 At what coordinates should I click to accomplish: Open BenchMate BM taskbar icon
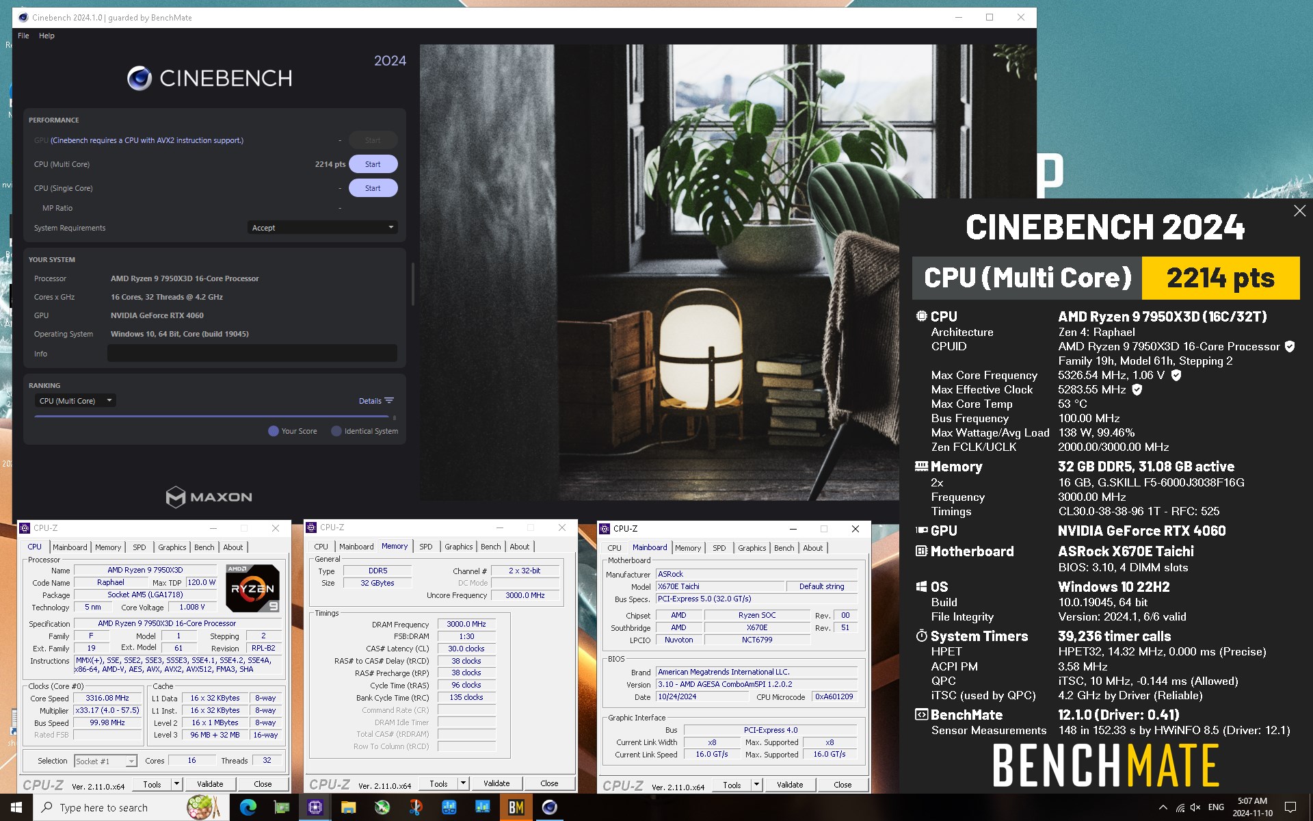[516, 807]
